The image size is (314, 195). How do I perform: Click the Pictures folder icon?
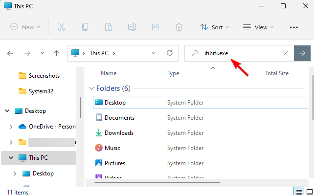tap(99, 163)
